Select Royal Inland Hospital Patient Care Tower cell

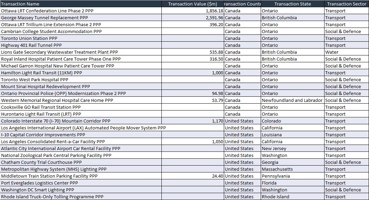[81, 59]
